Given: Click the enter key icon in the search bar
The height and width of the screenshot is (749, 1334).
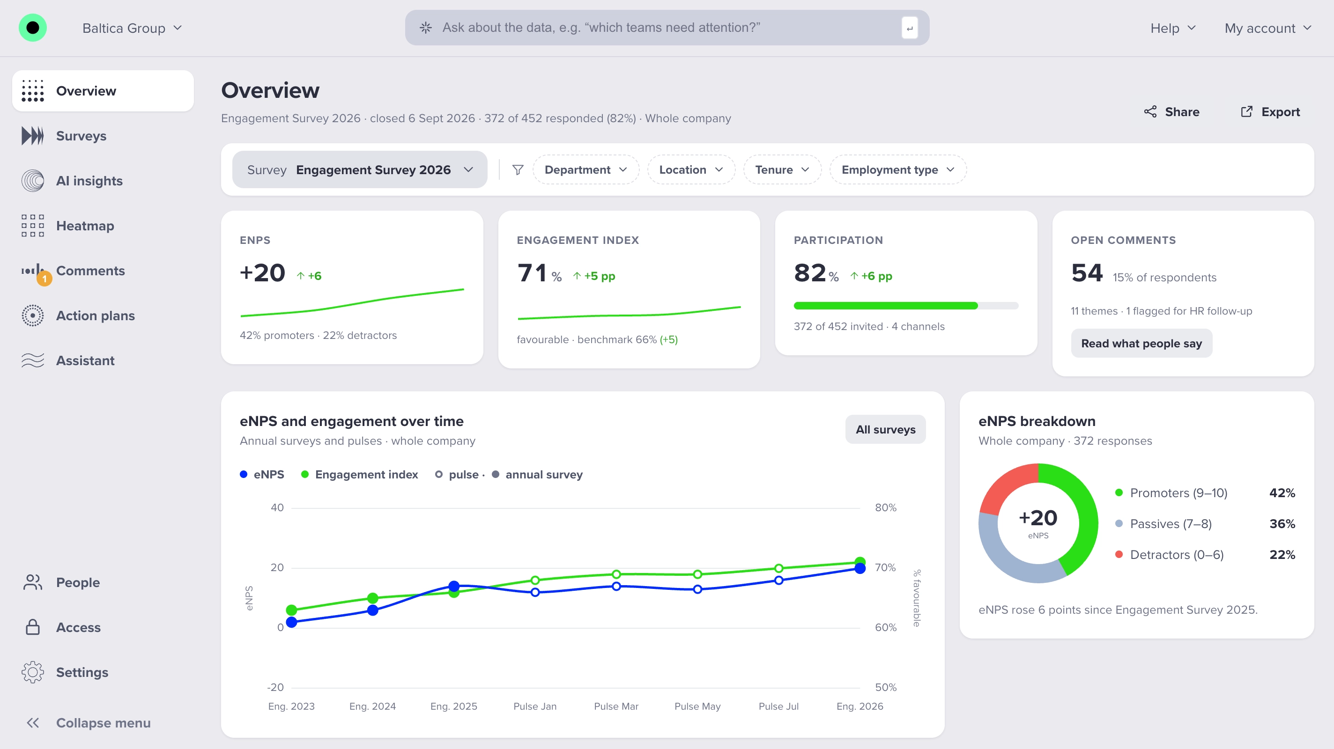Looking at the screenshot, I should 909,28.
